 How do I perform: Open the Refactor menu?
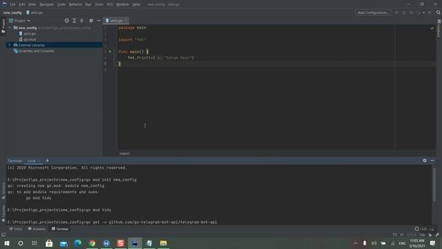[x=75, y=5]
